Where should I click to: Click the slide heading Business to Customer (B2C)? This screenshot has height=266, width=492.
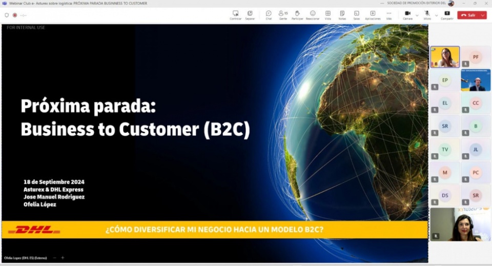click(x=135, y=130)
